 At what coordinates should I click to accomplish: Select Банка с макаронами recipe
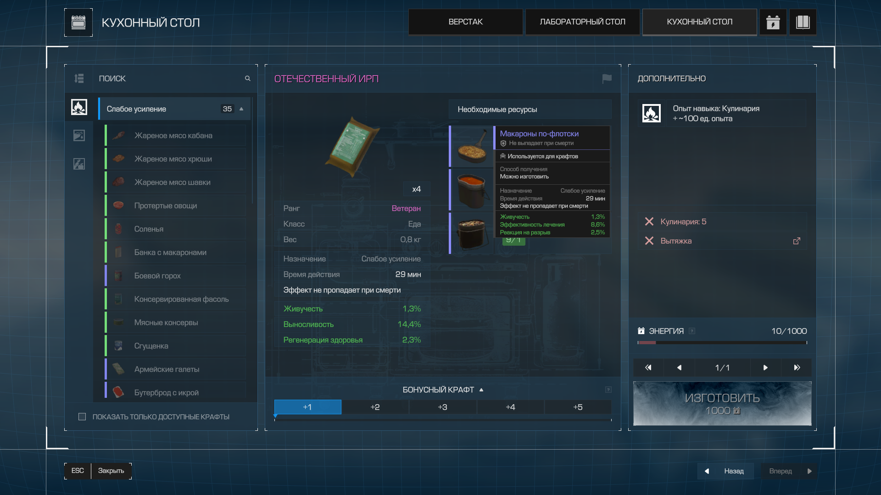(x=175, y=253)
